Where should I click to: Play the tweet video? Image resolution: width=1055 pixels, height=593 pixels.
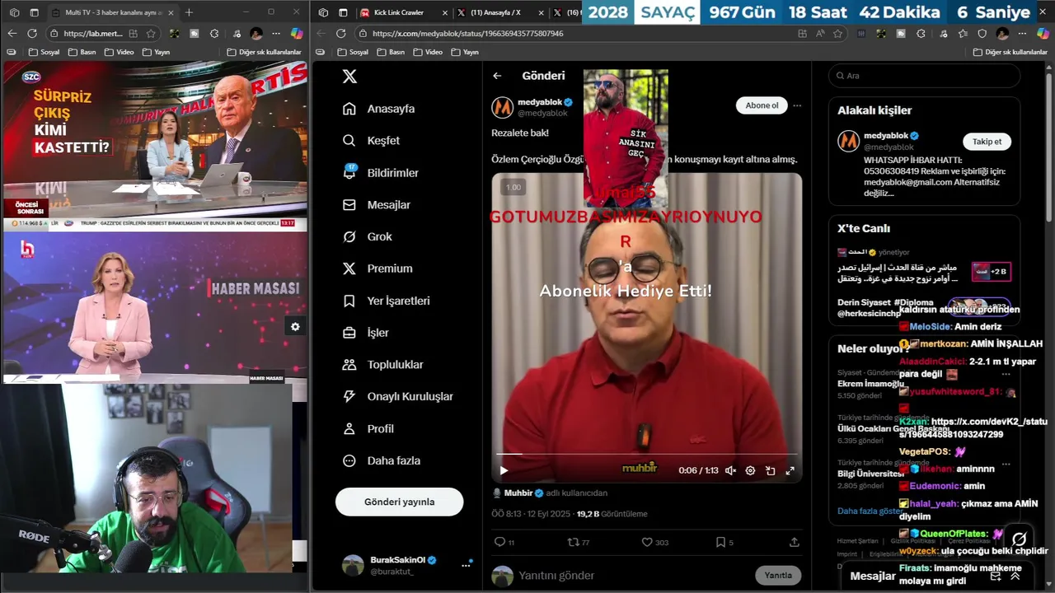pos(504,471)
